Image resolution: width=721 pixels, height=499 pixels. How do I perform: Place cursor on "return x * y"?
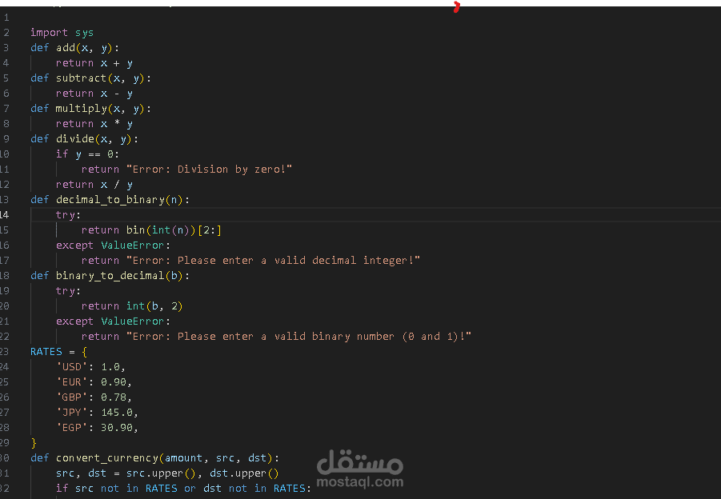pos(94,124)
